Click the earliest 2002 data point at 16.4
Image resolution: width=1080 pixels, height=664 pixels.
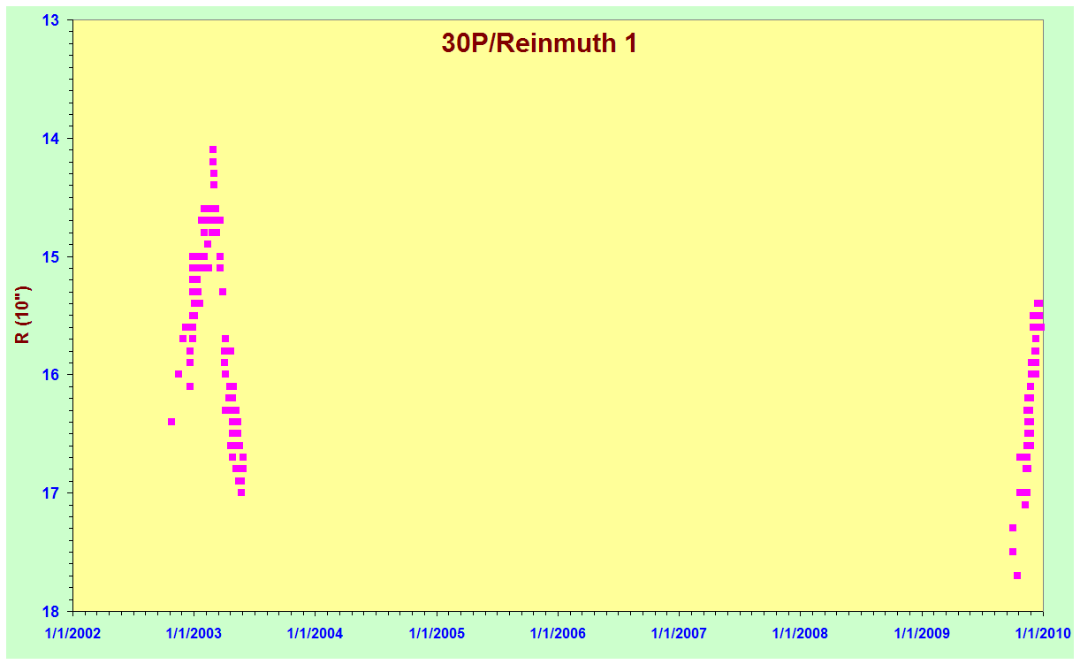click(171, 422)
